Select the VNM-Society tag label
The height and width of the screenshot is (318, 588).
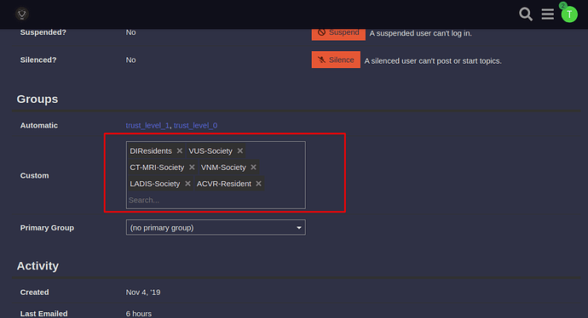223,168
